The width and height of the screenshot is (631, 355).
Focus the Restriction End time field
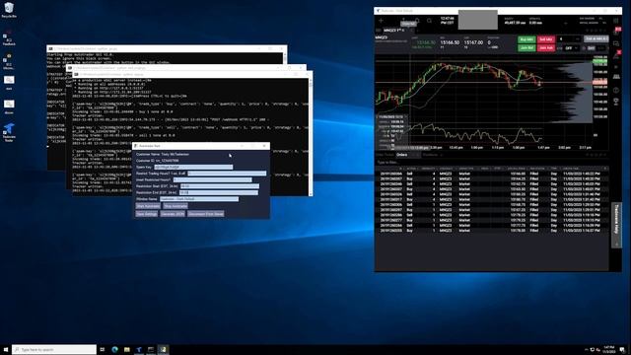[219, 193]
